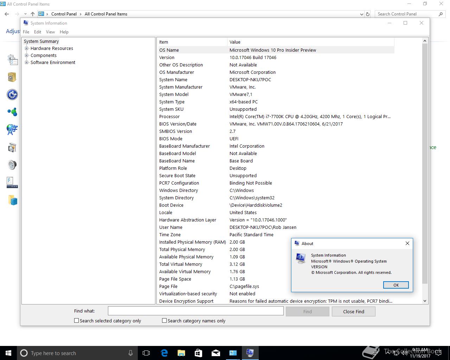Click the details scrollbar down arrow

(x=425, y=301)
